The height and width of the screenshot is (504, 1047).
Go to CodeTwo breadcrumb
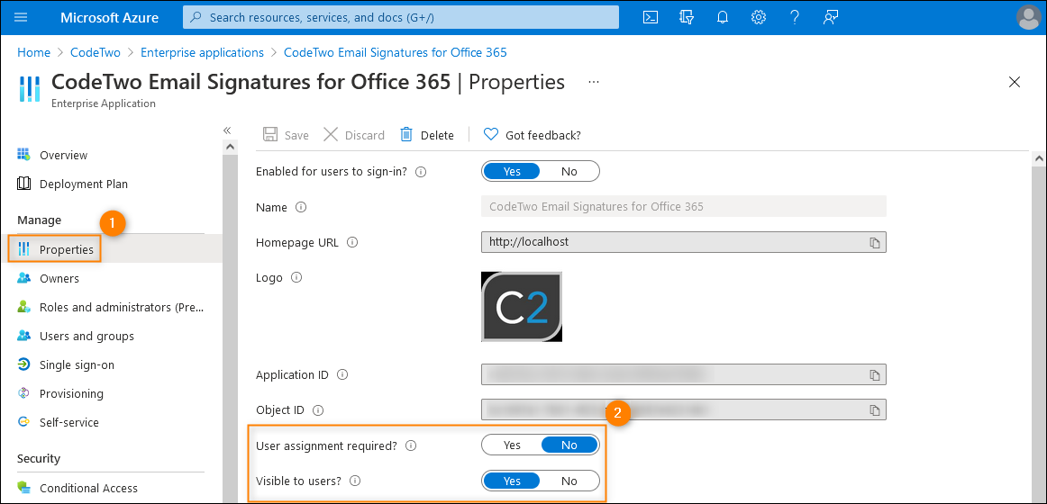tap(96, 52)
